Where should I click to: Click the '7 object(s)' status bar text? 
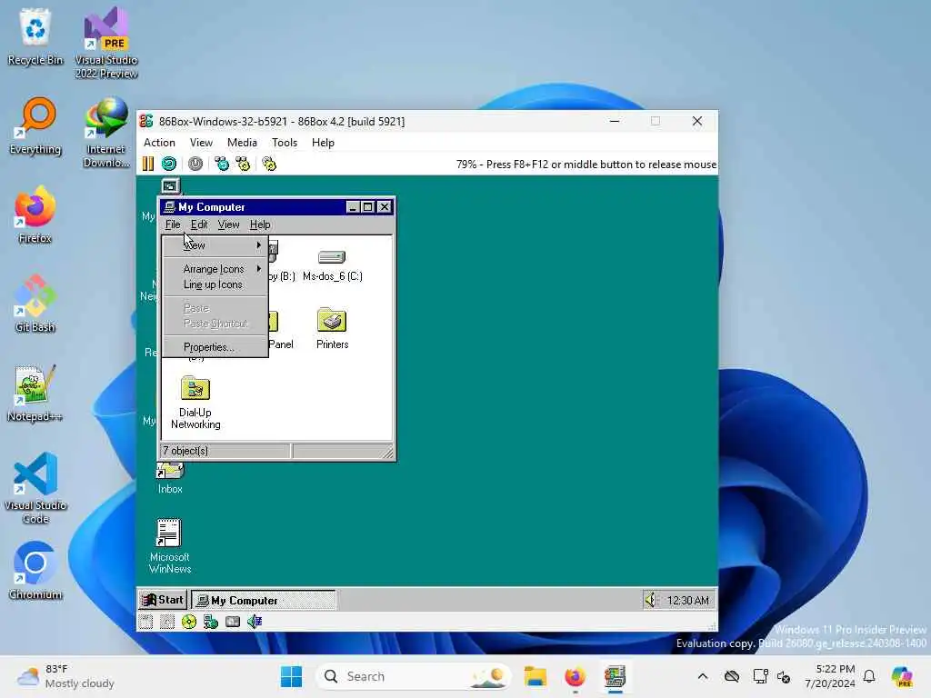point(185,451)
